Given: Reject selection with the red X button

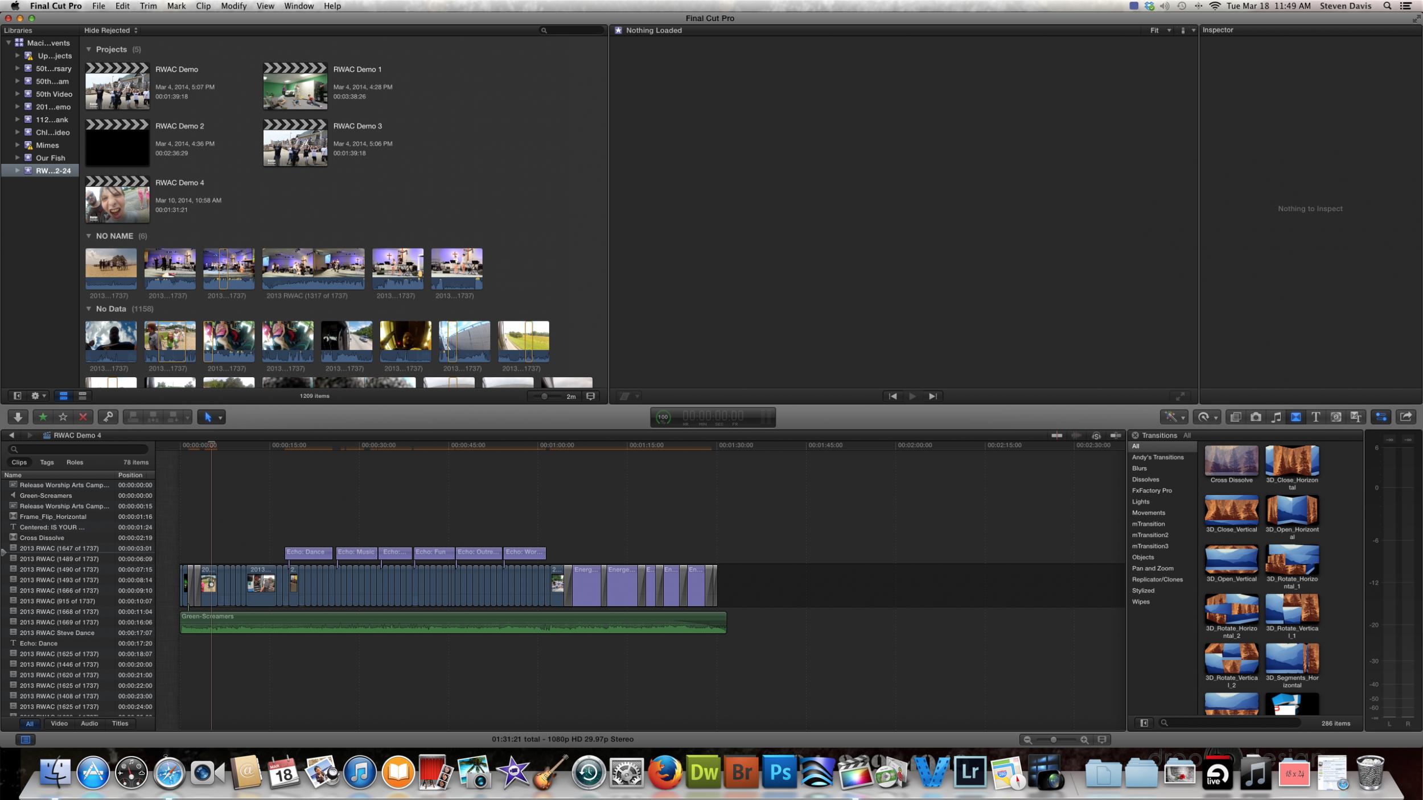Looking at the screenshot, I should point(83,417).
